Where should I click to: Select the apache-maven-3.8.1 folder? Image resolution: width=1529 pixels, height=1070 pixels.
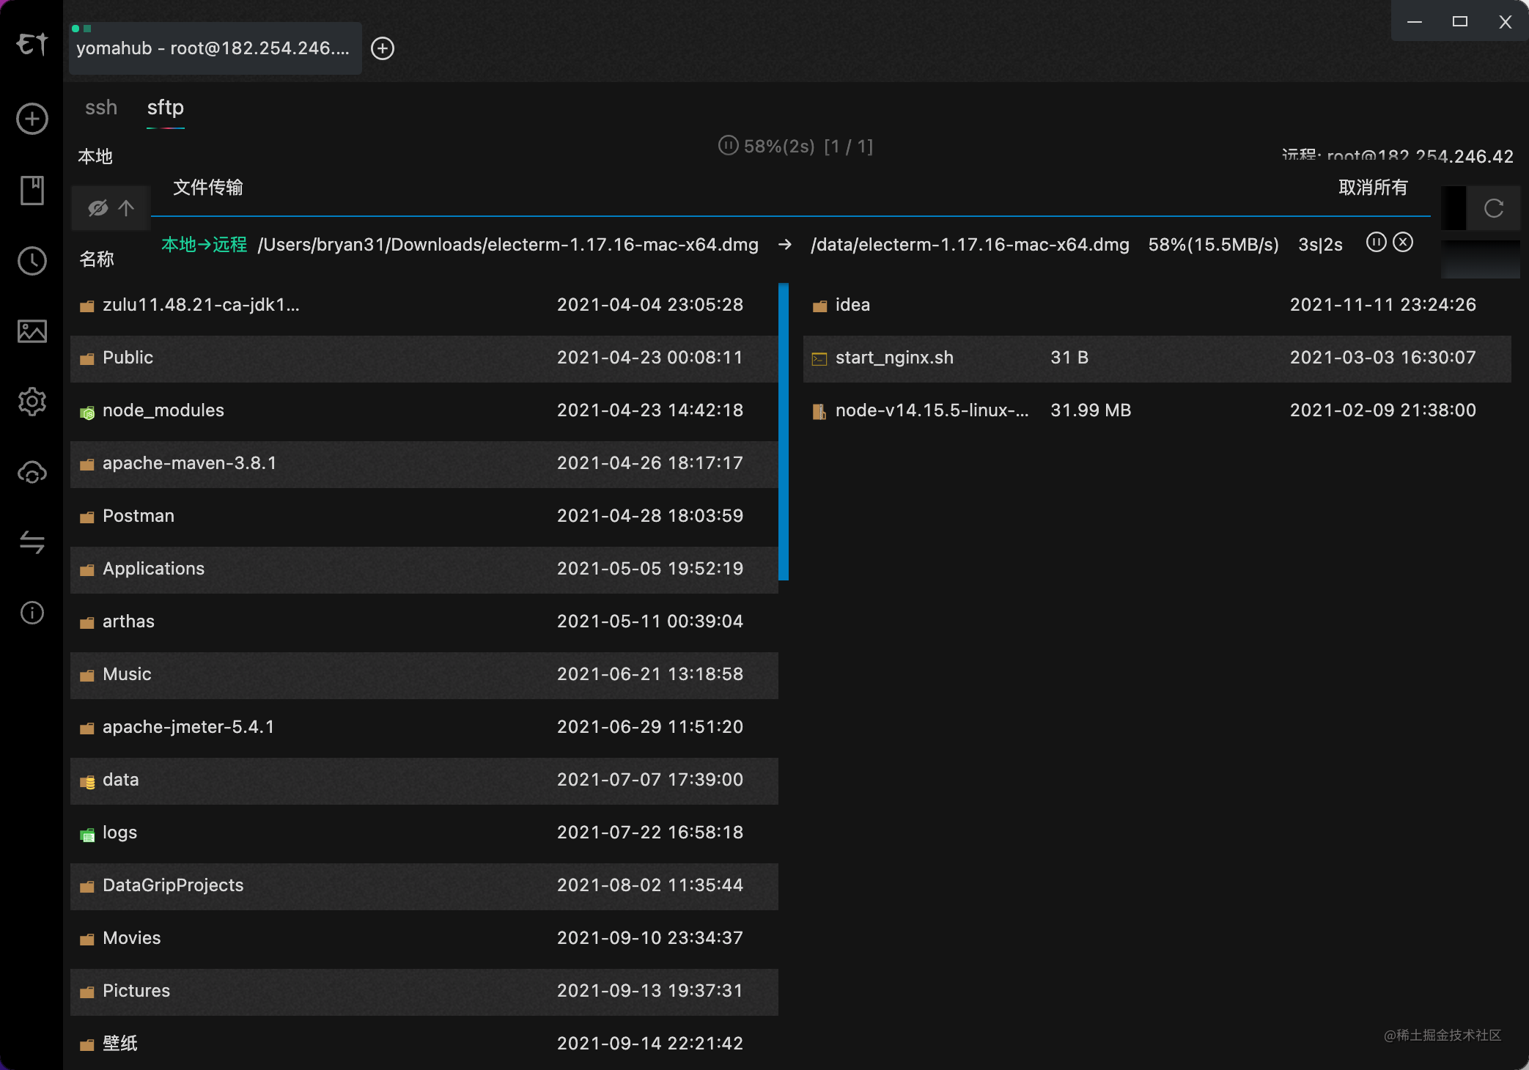(x=424, y=463)
